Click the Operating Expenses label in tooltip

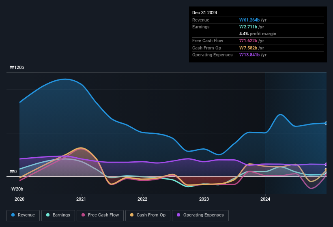point(213,55)
